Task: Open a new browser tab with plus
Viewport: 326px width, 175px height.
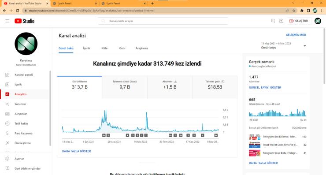Action: [152, 4]
